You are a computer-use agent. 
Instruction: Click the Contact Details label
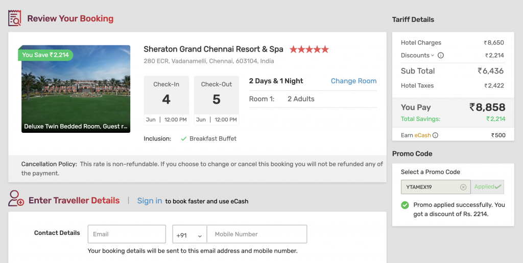pos(57,233)
